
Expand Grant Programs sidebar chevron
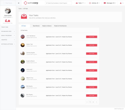(14, 36)
